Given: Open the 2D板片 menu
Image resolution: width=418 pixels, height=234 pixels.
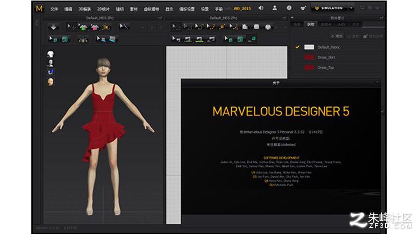Looking at the screenshot, I should (x=104, y=9).
